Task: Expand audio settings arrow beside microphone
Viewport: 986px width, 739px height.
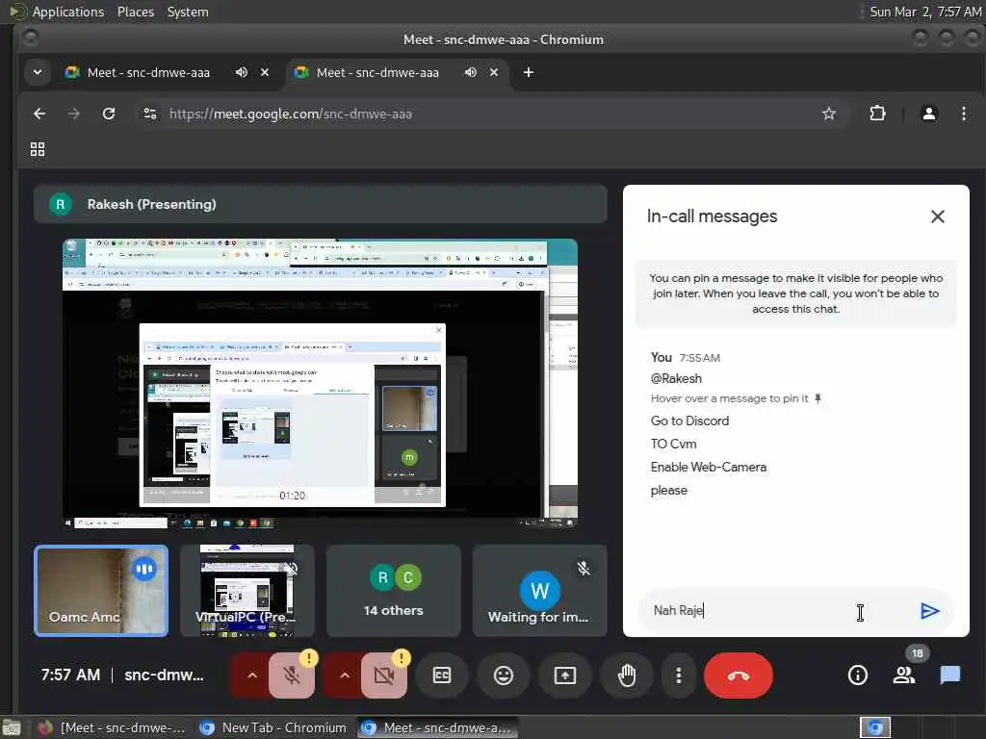Action: coord(251,675)
